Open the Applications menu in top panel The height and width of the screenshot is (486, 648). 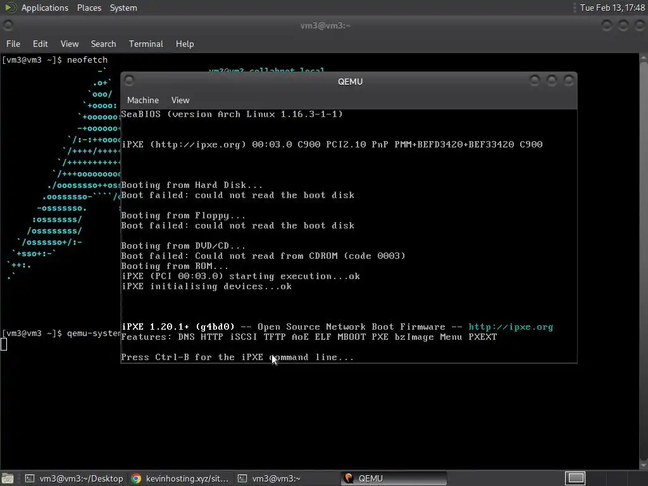pyautogui.click(x=45, y=8)
